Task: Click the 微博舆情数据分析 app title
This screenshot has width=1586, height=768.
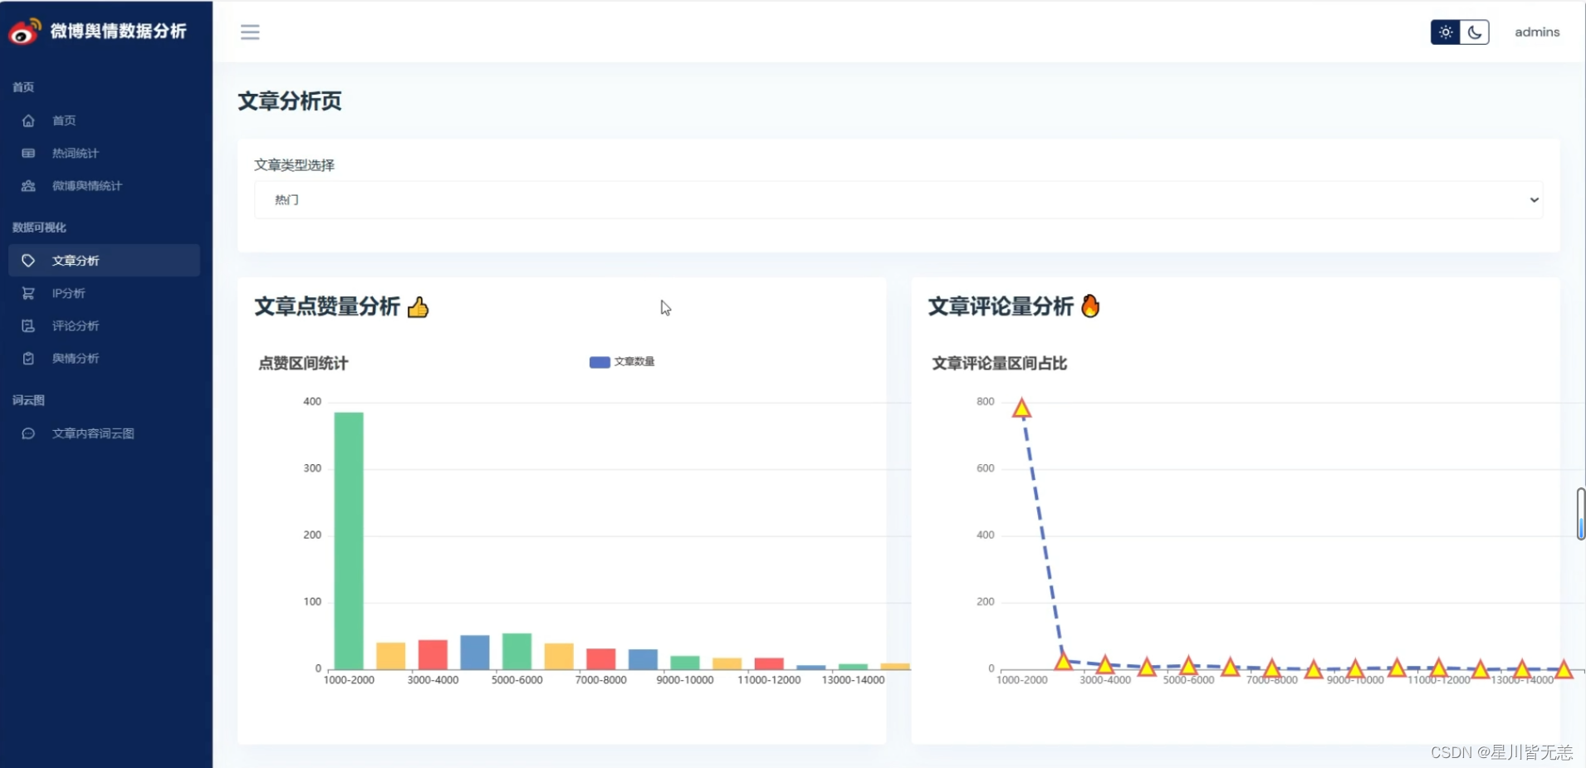Action: pos(119,32)
